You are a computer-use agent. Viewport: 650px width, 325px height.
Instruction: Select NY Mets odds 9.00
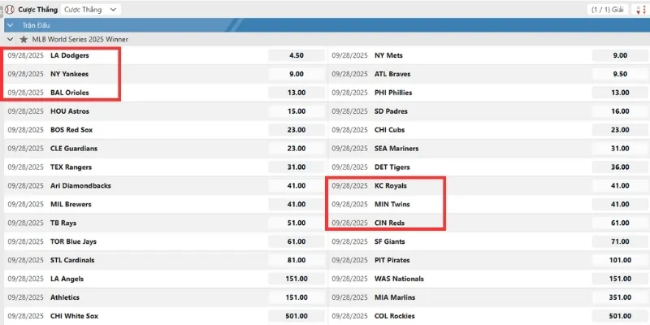pos(620,55)
